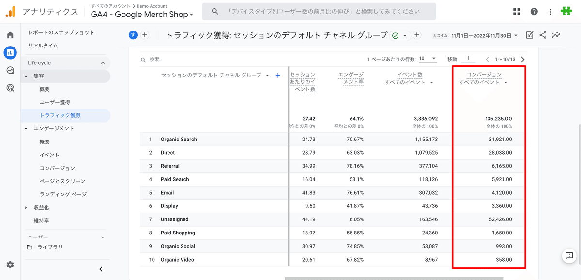Open Admin settings gear icon

pyautogui.click(x=10, y=265)
